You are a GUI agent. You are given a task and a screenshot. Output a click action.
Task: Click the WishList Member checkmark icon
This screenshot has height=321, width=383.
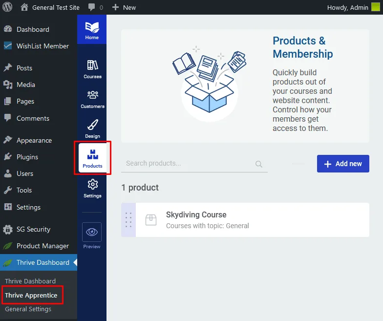point(8,45)
